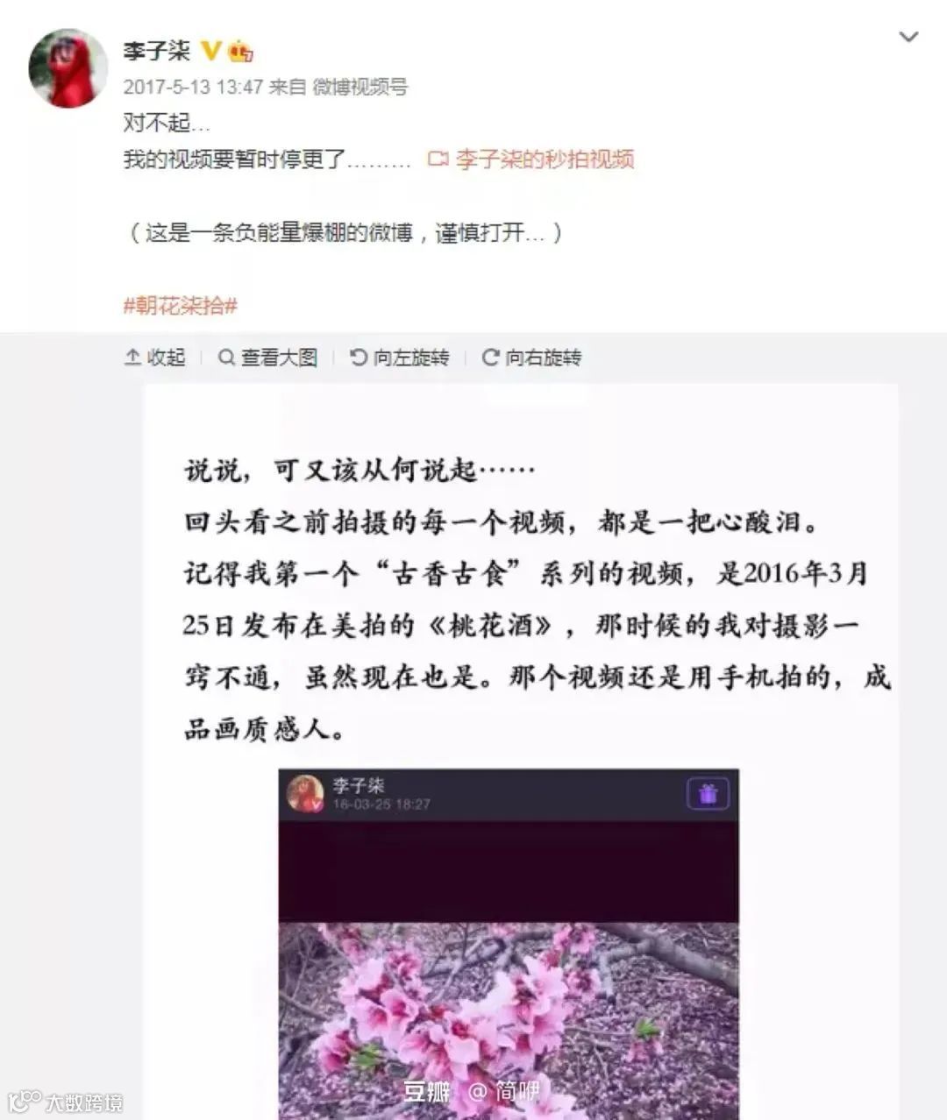
Task: Click the yellow V verification badge
Action: [x=210, y=50]
